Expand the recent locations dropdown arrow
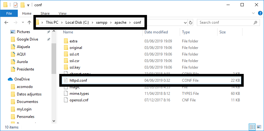 [23, 22]
